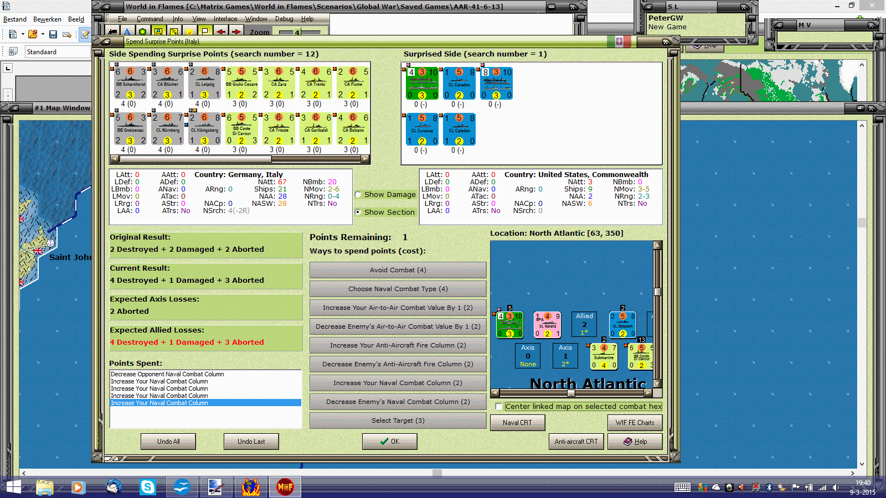The image size is (886, 498).
Task: Click Select Target (3) button
Action: point(398,421)
